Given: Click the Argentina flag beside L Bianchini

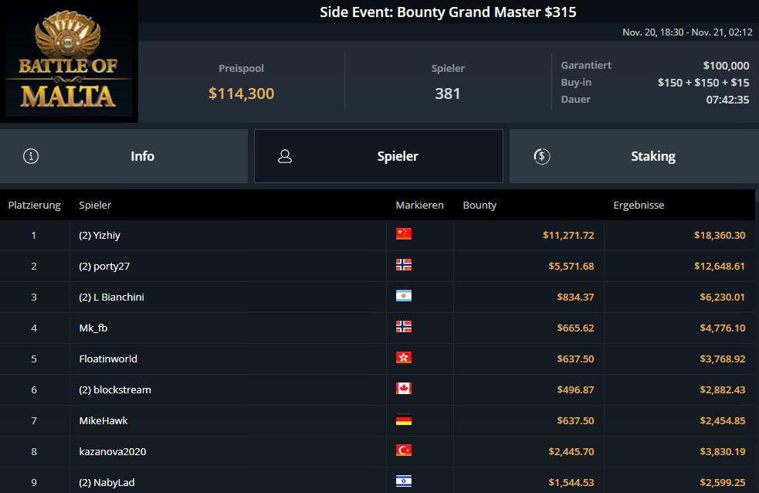Looking at the screenshot, I should pos(403,296).
